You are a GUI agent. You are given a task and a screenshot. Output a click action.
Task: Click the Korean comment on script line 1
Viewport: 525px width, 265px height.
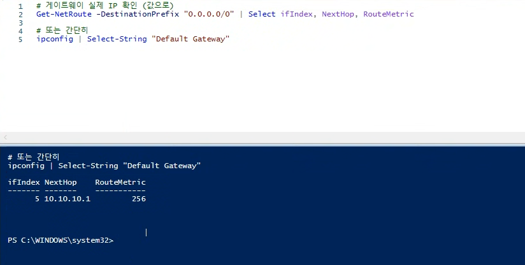104,6
